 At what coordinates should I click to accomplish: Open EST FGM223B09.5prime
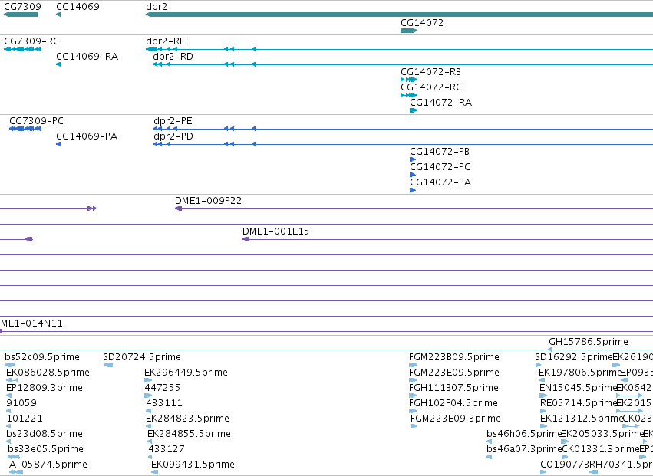[454, 357]
